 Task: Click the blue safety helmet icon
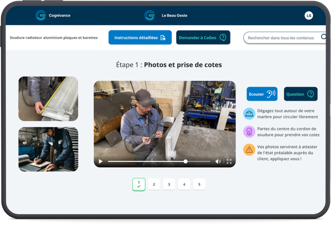point(249,114)
